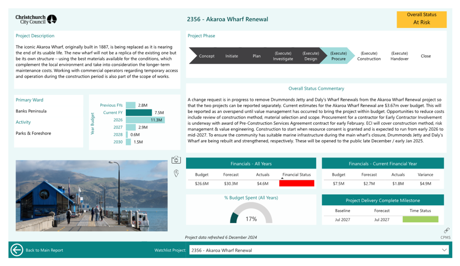Select the Execute Investigate phase
This screenshot has height=266, width=460.
pyautogui.click(x=283, y=56)
